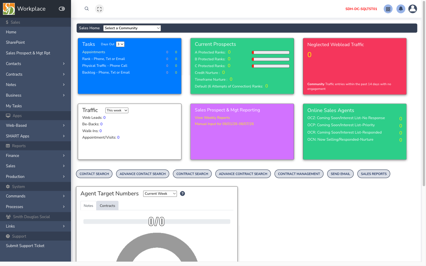Open the search magnifier icon
The height and width of the screenshot is (266, 426).
click(87, 9)
